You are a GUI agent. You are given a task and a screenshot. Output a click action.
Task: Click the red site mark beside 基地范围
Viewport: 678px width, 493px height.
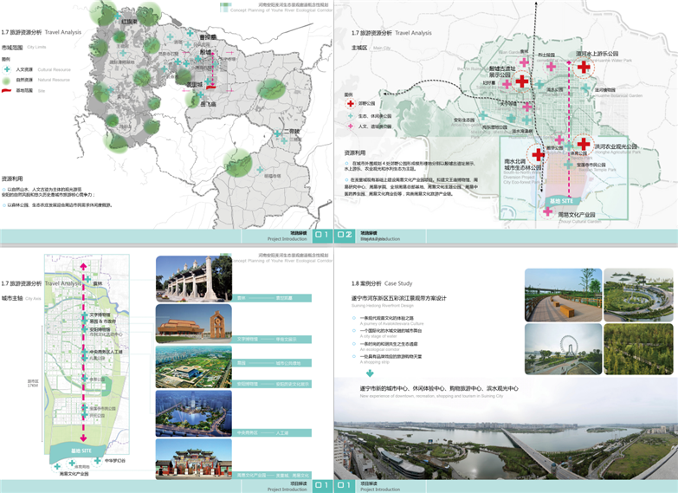pos(6,90)
